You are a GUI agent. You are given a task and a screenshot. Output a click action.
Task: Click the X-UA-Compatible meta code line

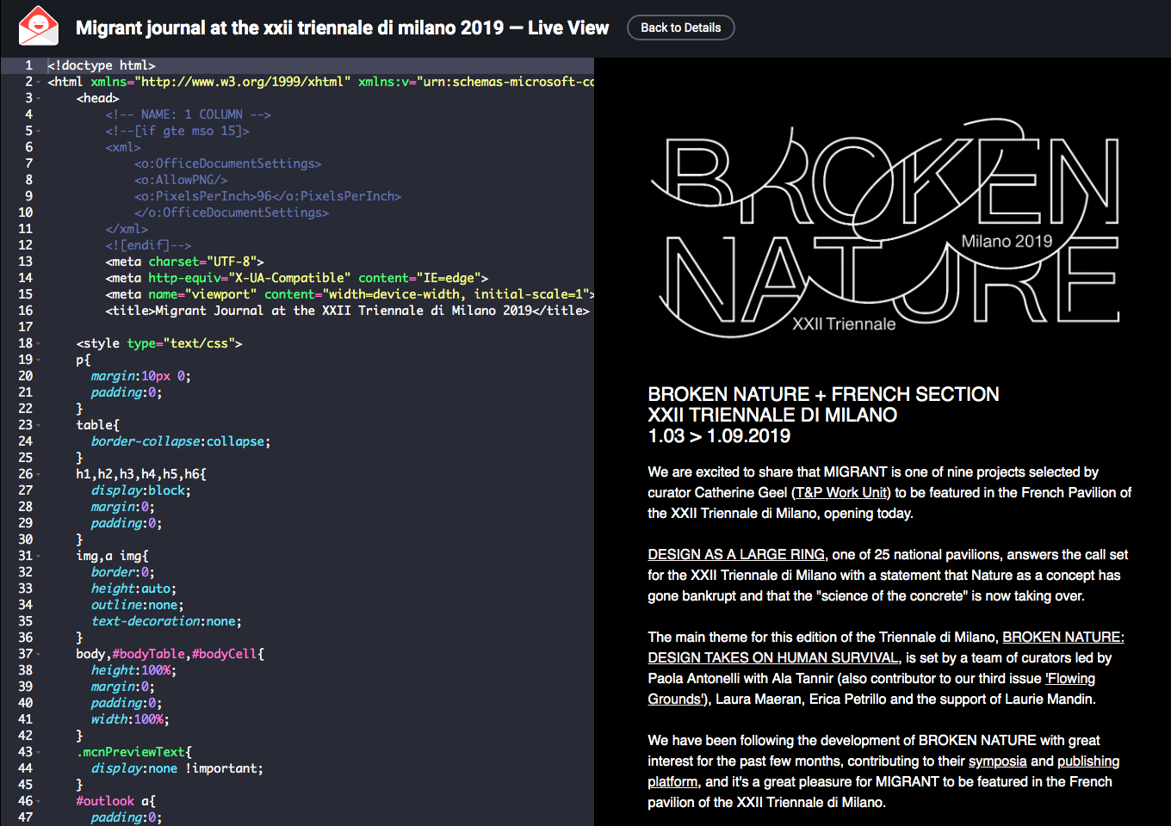(297, 278)
